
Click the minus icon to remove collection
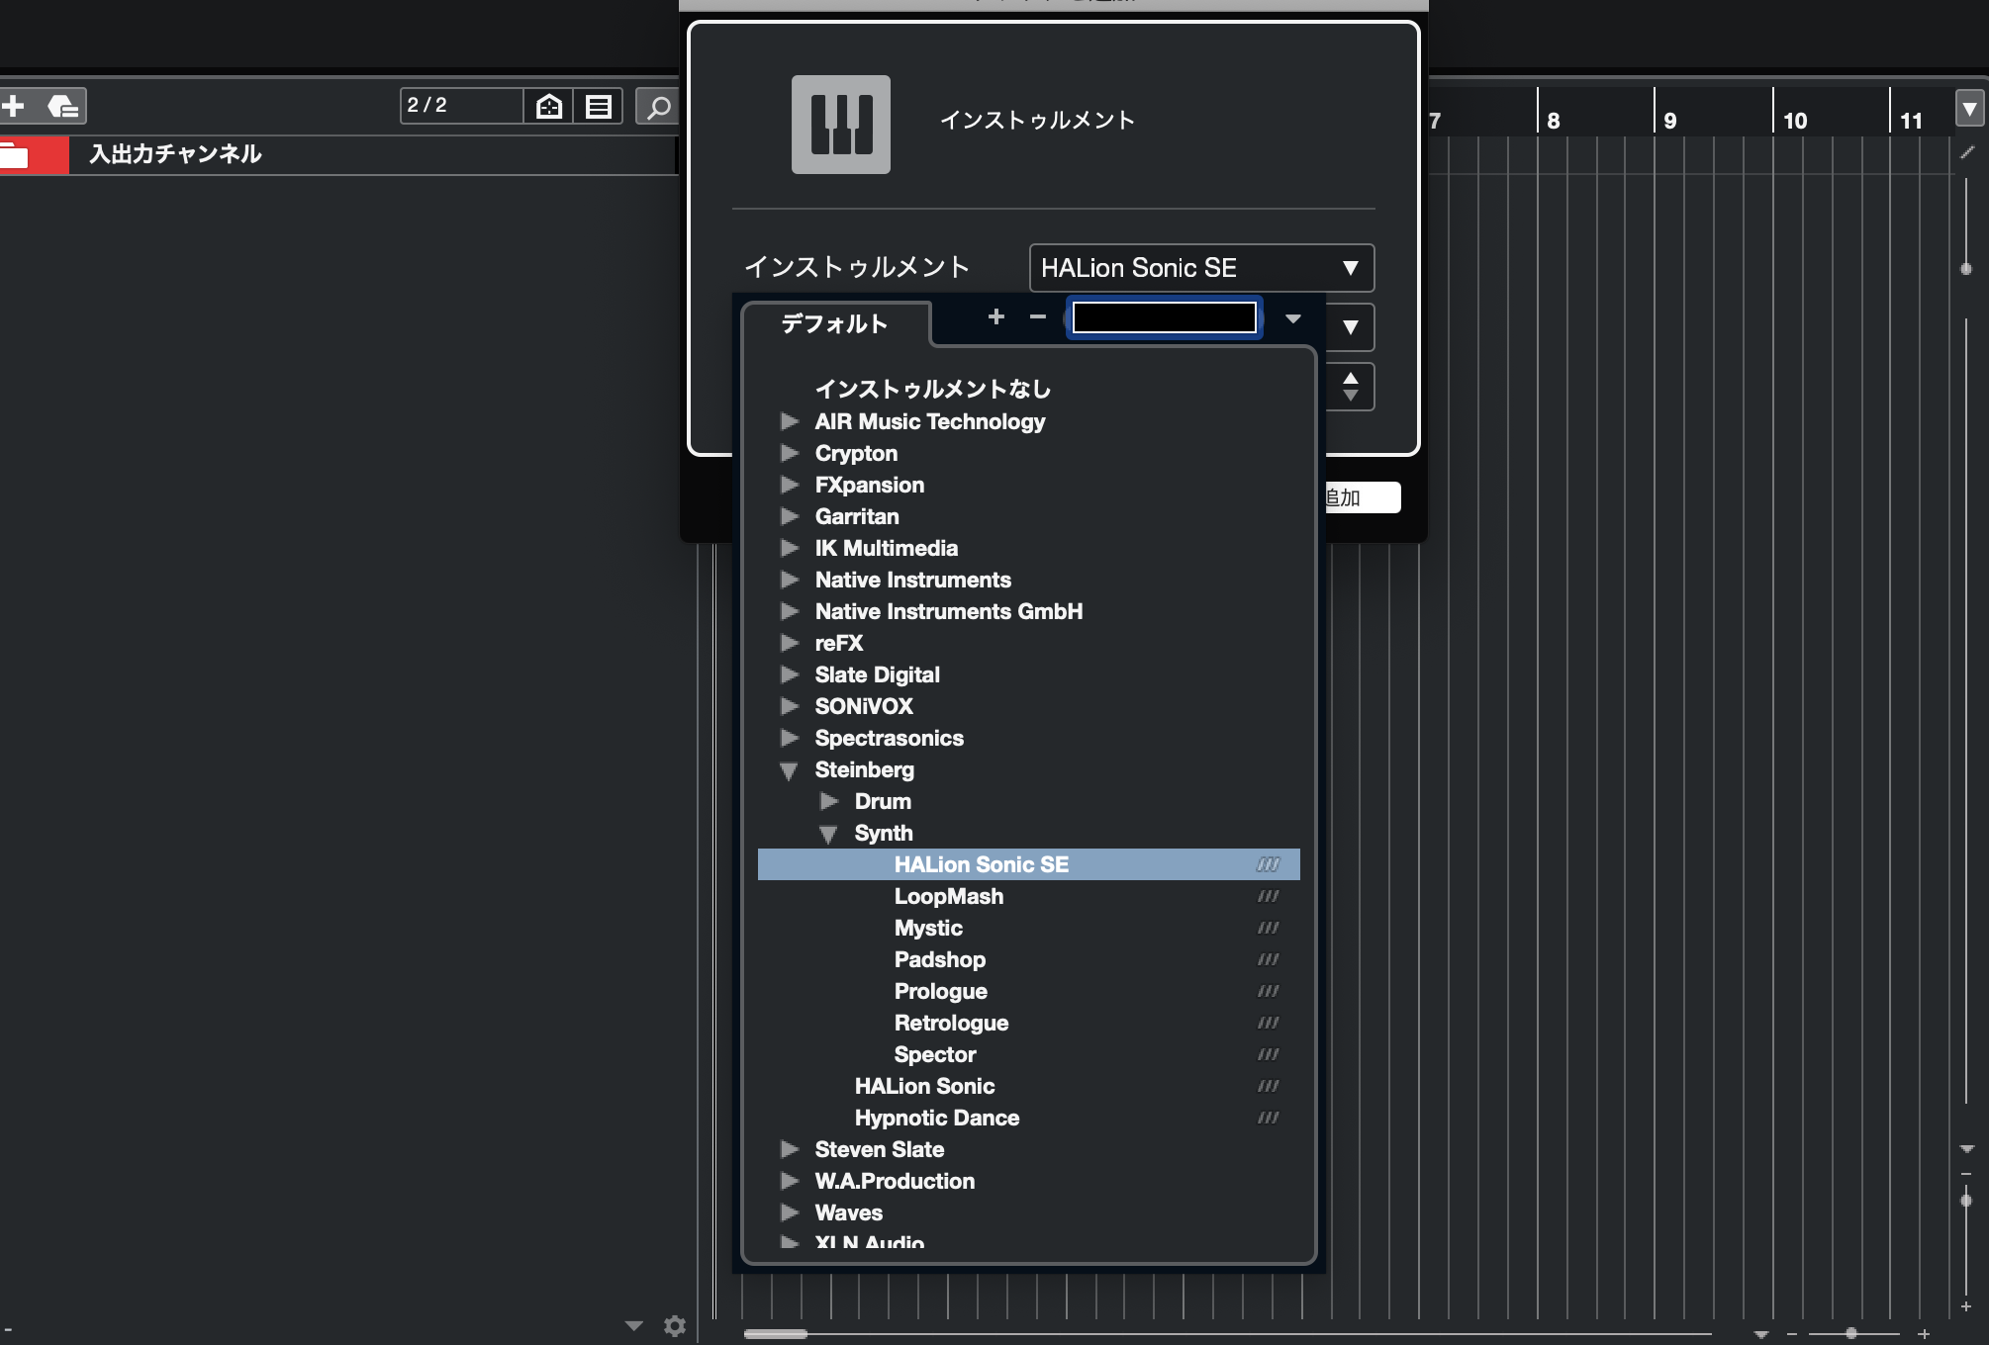coord(1037,316)
